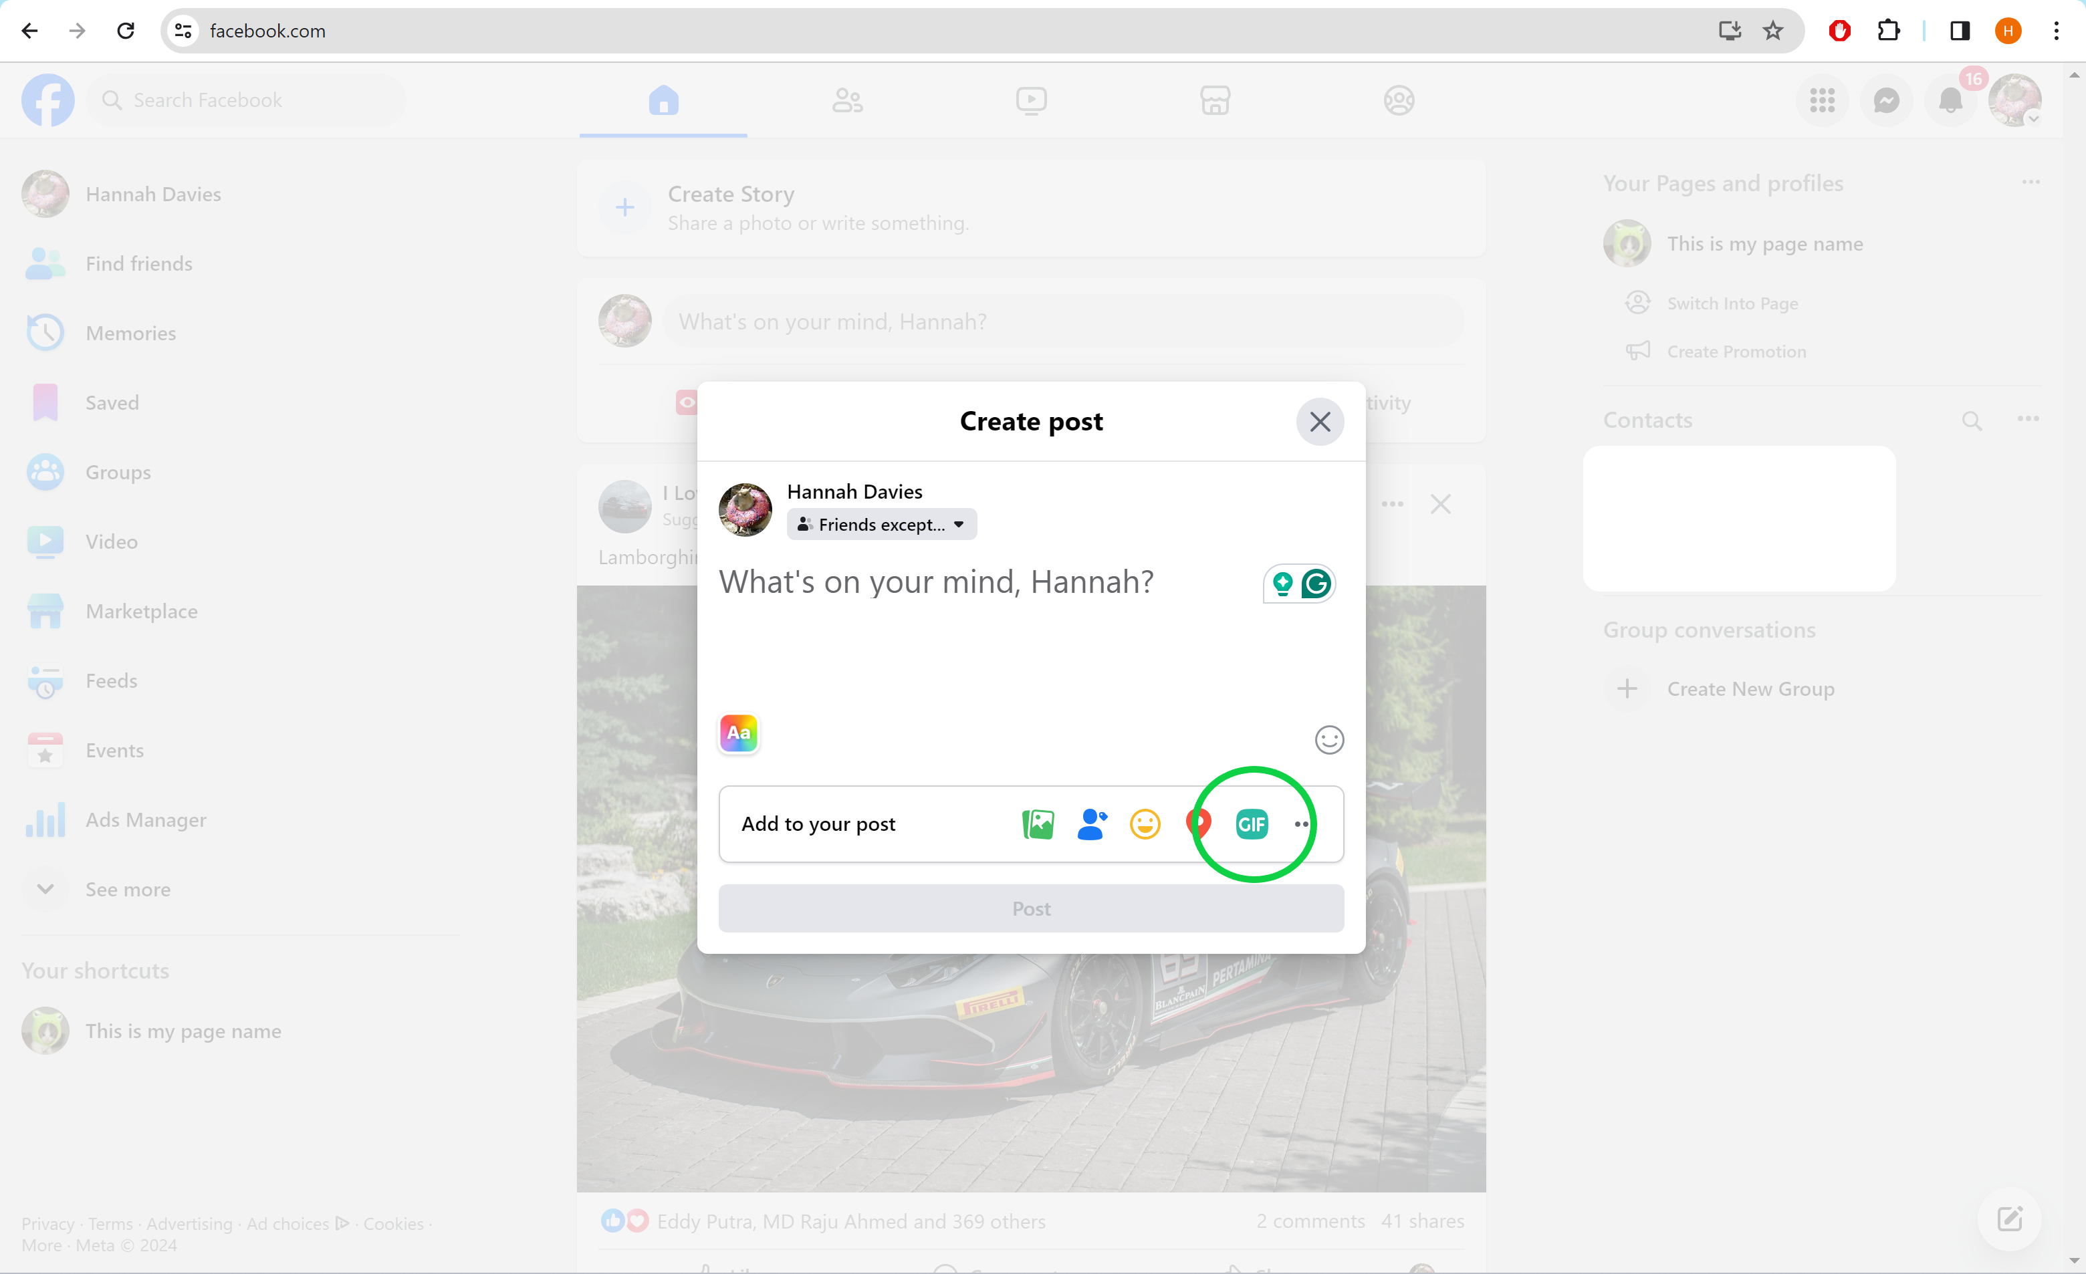
Task: Search contacts with magnifier icon
Action: tap(1972, 420)
